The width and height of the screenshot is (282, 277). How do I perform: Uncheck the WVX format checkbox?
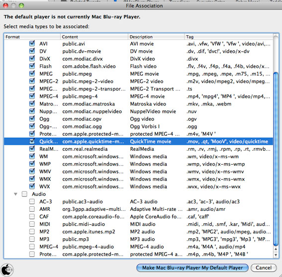pyautogui.click(x=32, y=186)
